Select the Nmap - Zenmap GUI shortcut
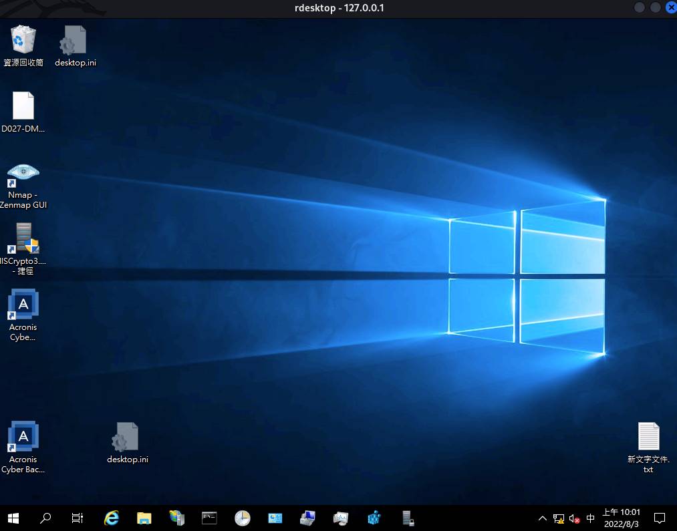 point(23,186)
